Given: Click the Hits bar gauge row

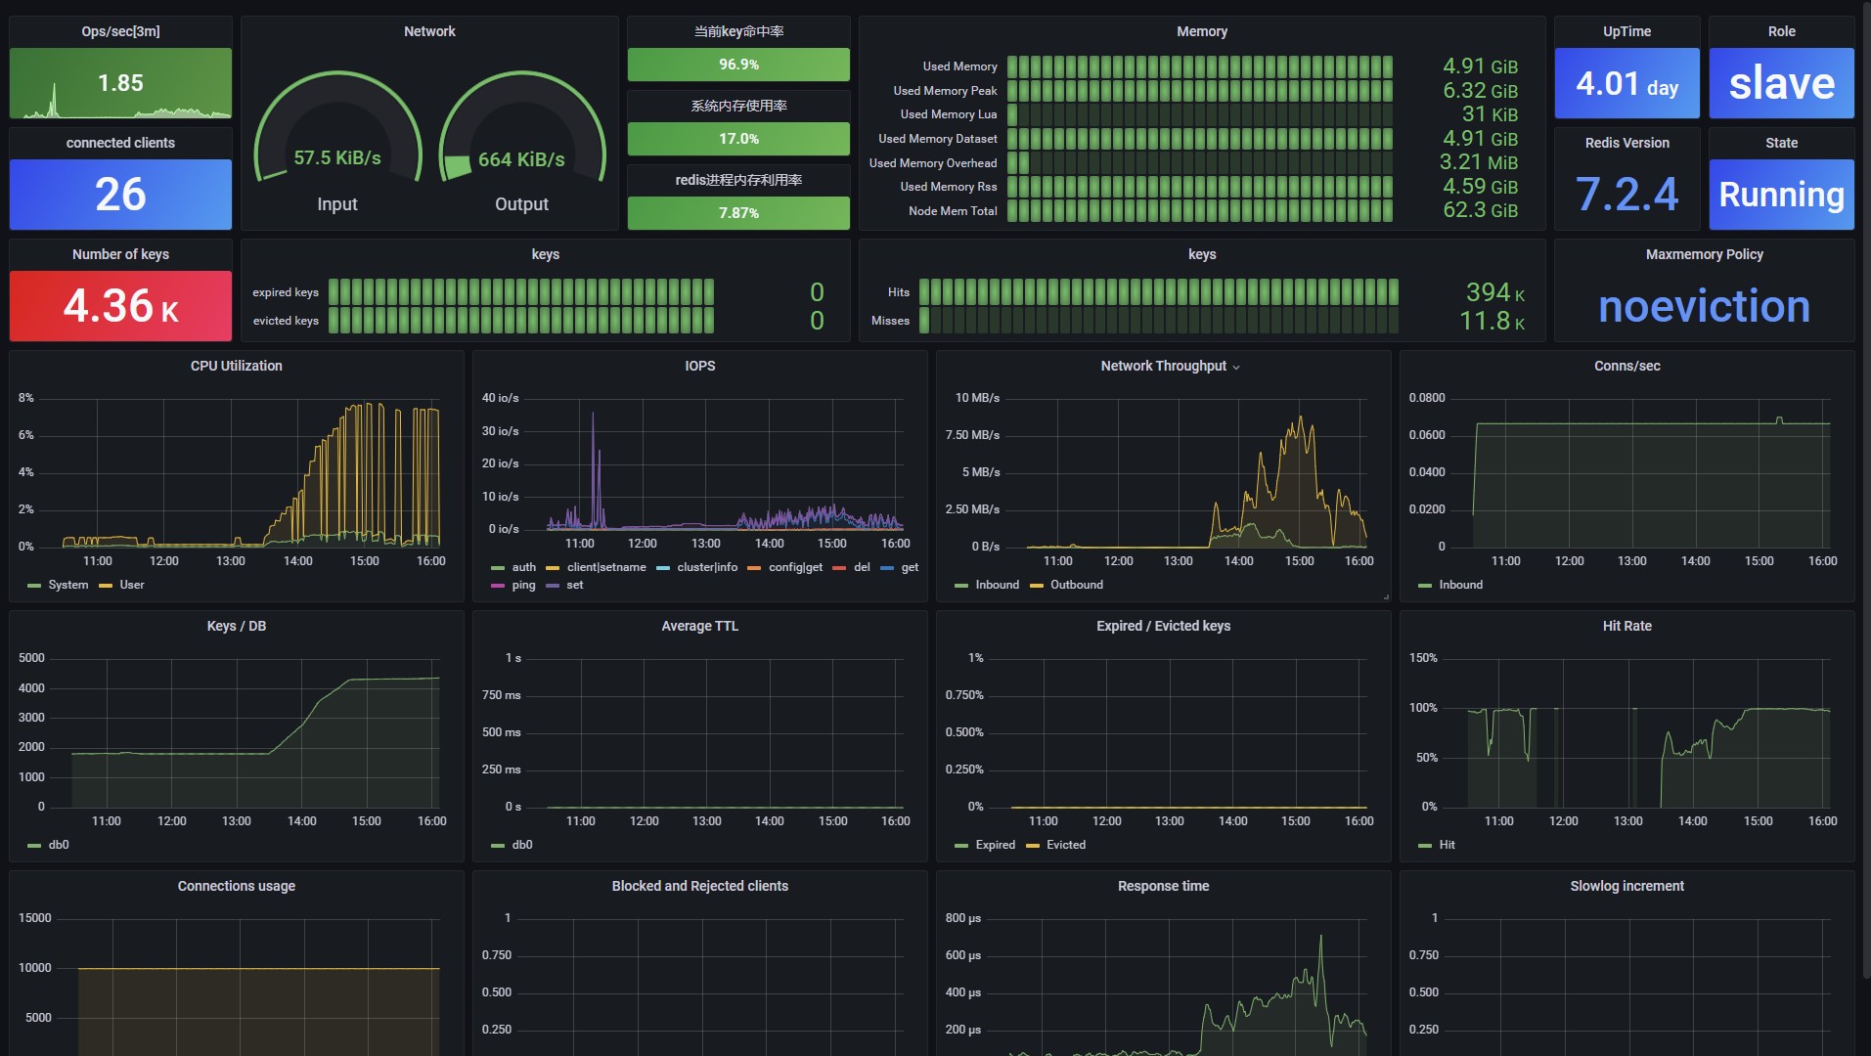Looking at the screenshot, I should tap(1159, 292).
